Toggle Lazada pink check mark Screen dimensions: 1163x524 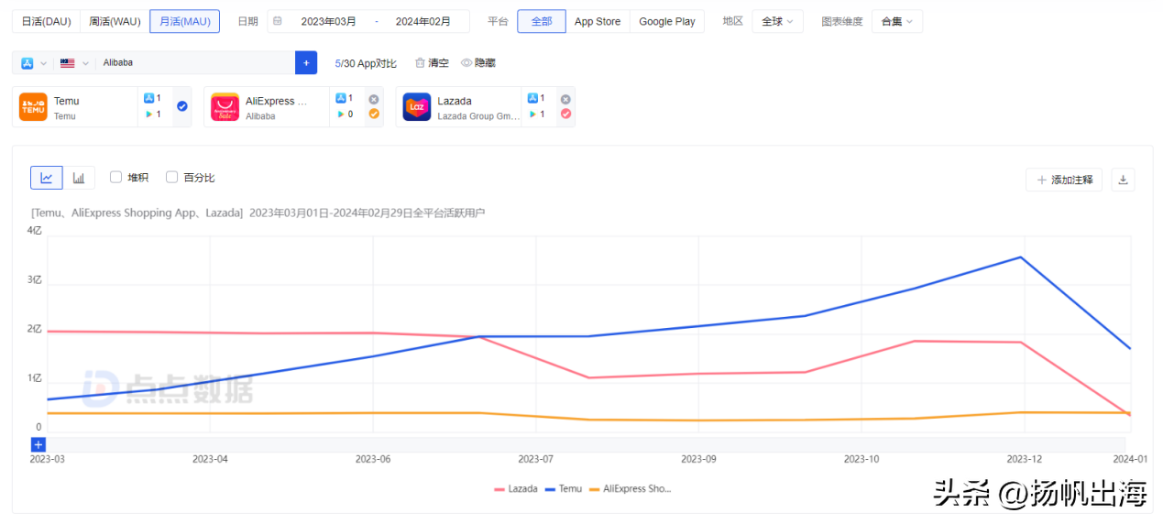click(565, 114)
